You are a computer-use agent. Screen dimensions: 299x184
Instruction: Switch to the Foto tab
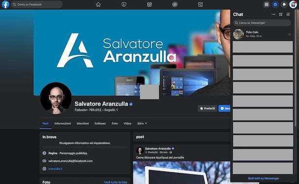(x=115, y=124)
